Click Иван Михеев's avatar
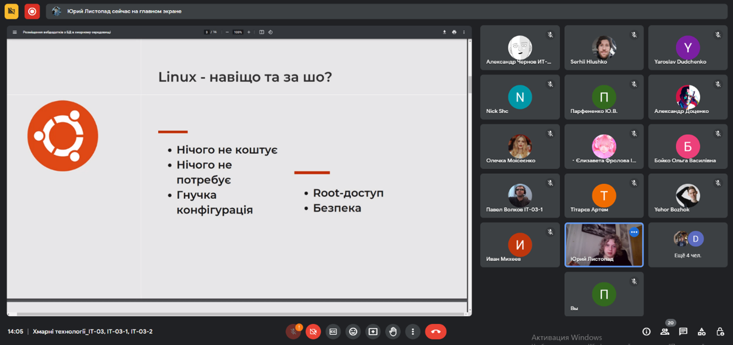Screen dimensions: 733x345 [520, 245]
